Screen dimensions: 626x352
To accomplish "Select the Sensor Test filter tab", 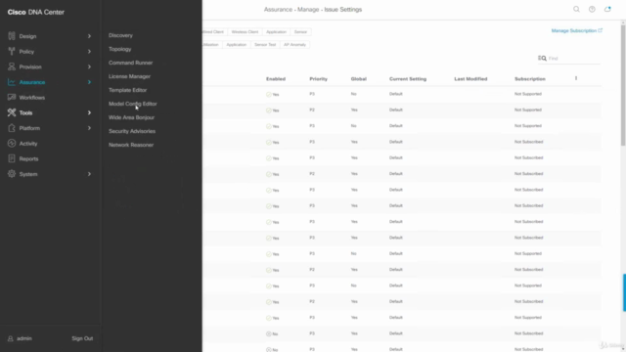I will [265, 45].
